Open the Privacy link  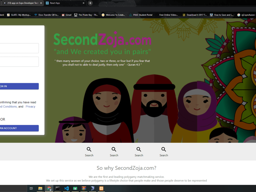[30, 106]
